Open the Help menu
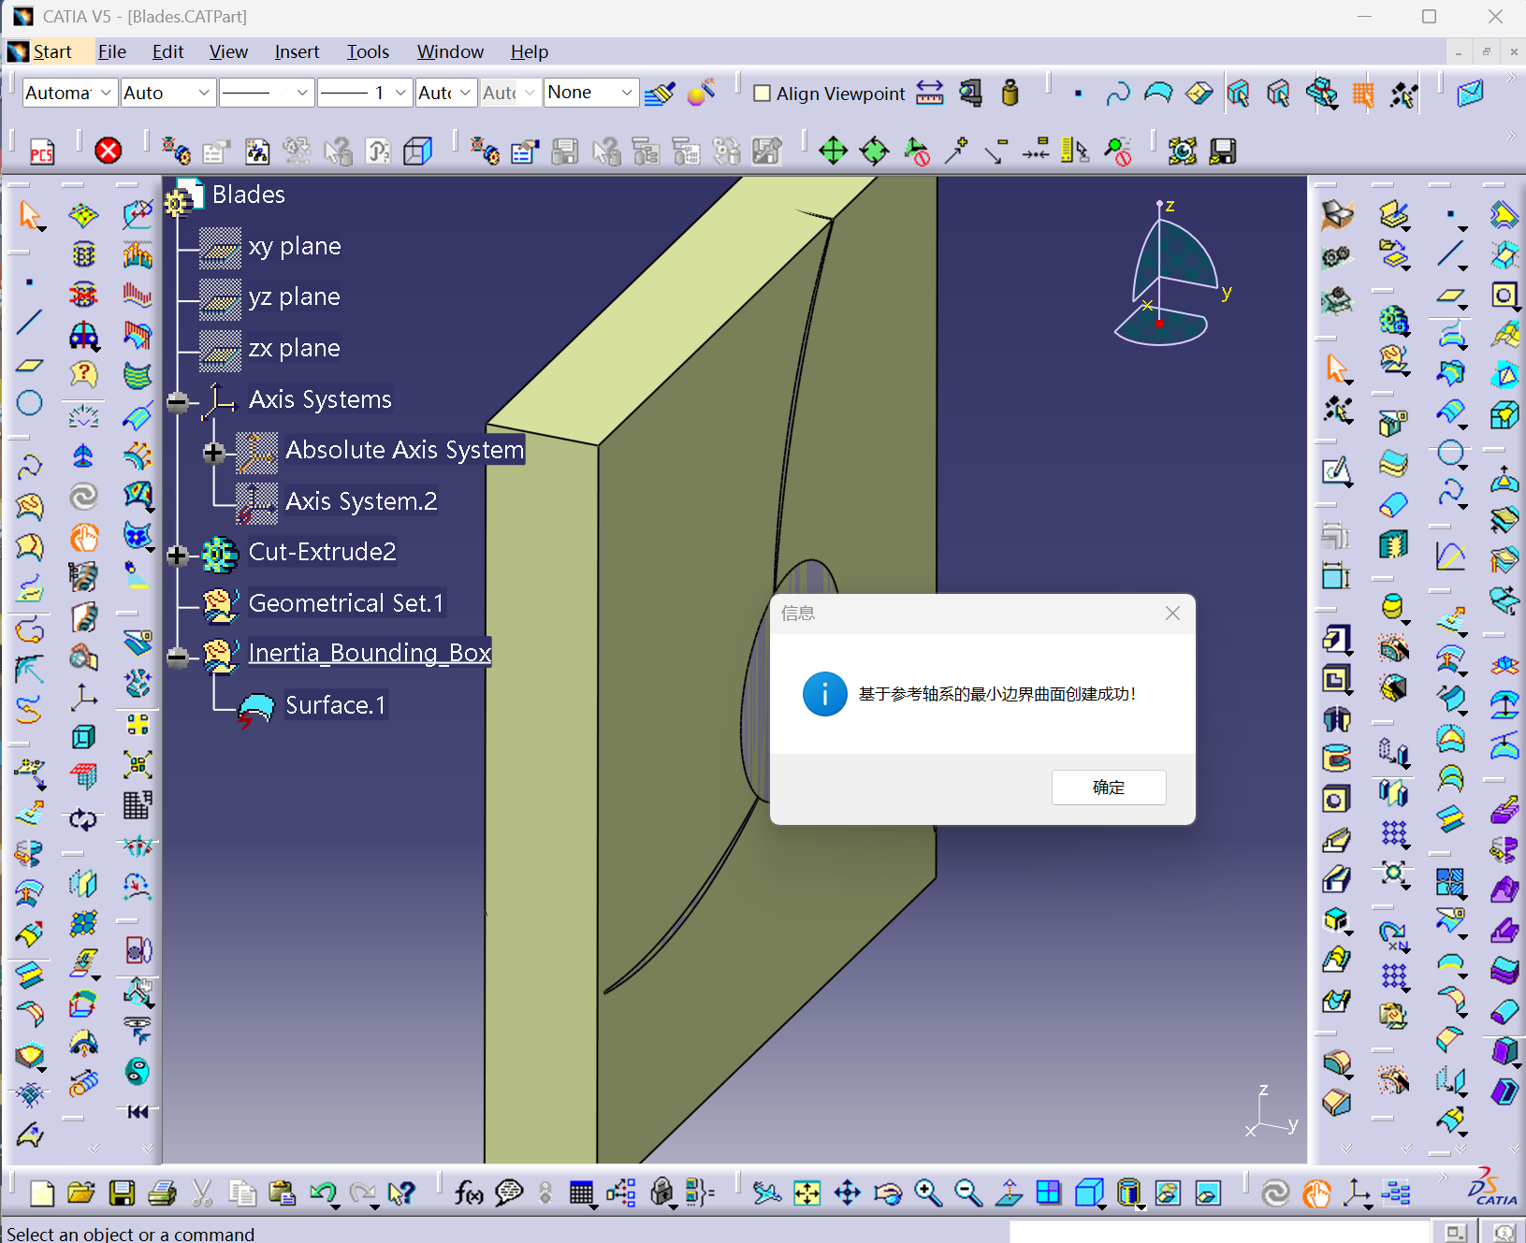 pyautogui.click(x=530, y=51)
